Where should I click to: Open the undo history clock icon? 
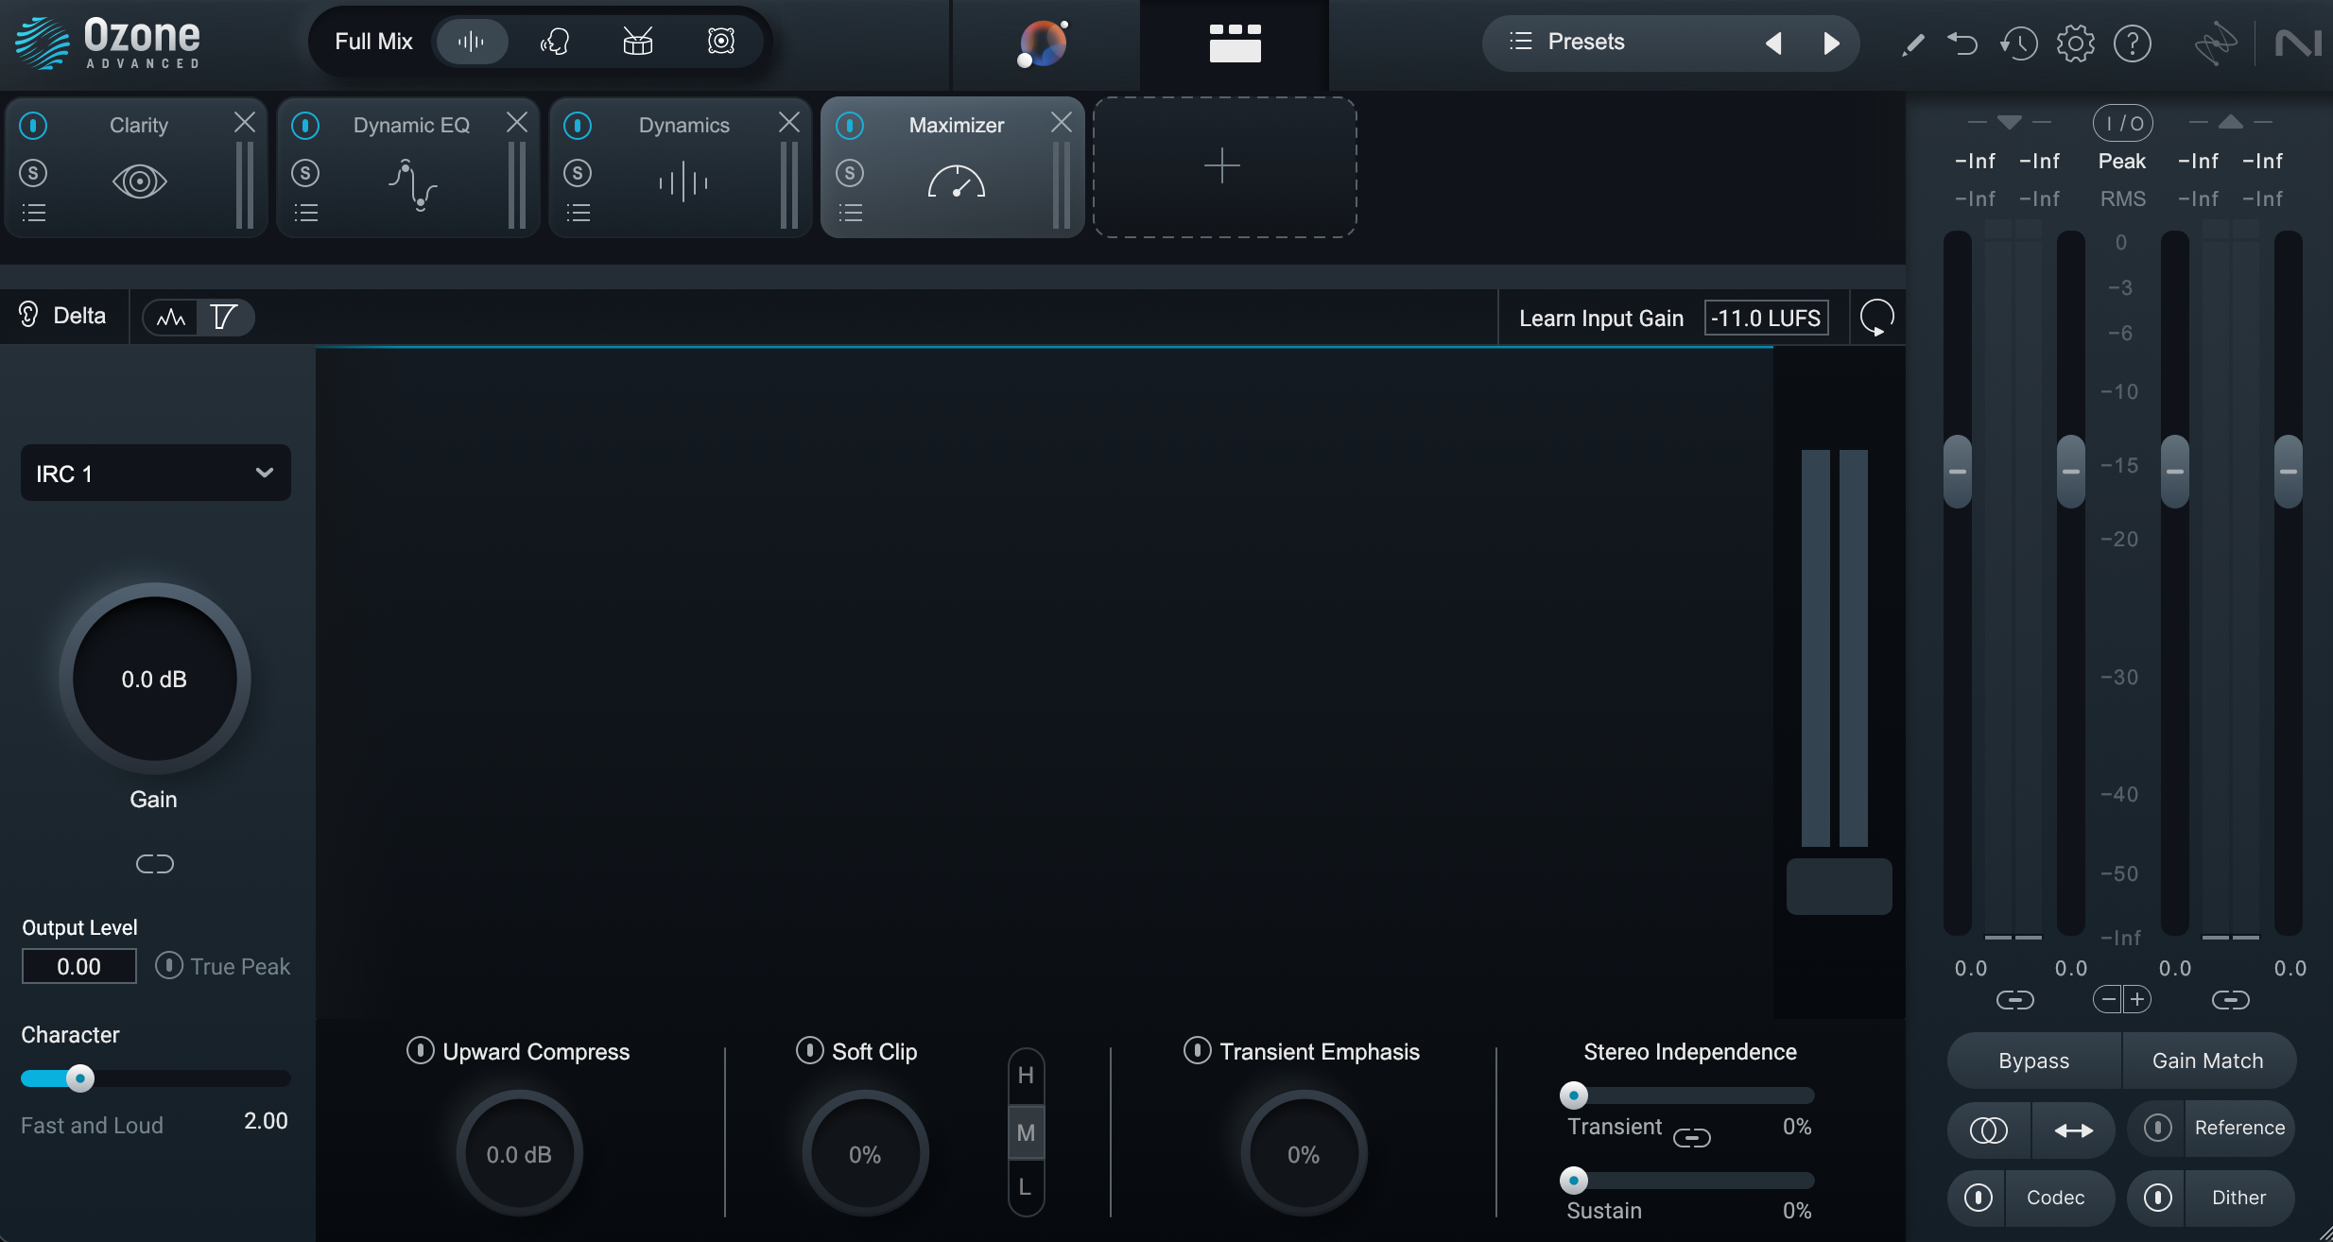point(2018,43)
